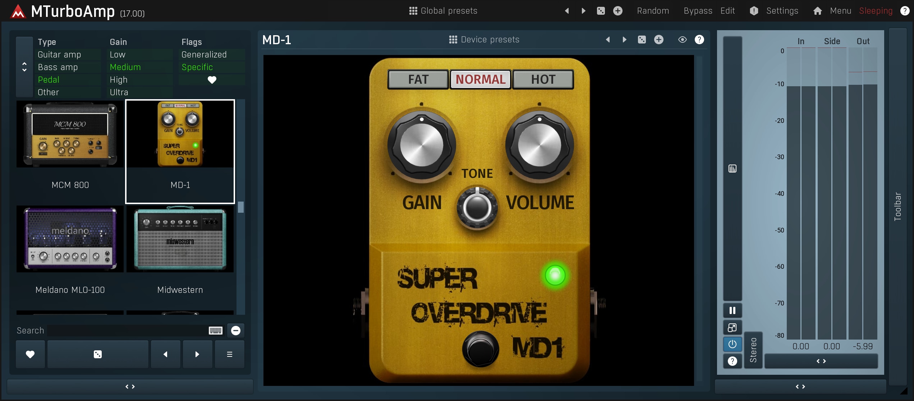Click the Bypass button
The width and height of the screenshot is (914, 401).
[x=698, y=11]
